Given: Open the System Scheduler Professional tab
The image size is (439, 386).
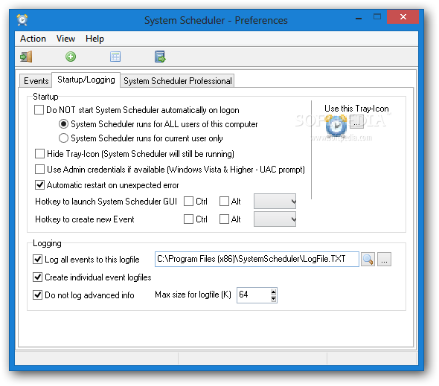Looking at the screenshot, I should coord(178,81).
